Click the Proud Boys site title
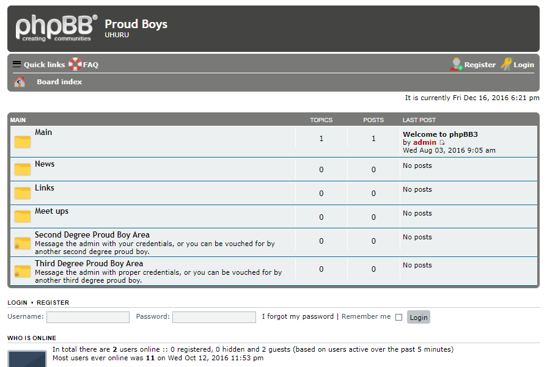The height and width of the screenshot is (367, 547). point(136,24)
